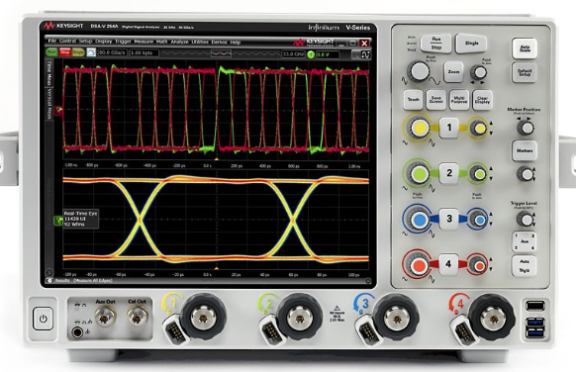
Task: Open the File menu on the scope screen
Action: [52, 41]
